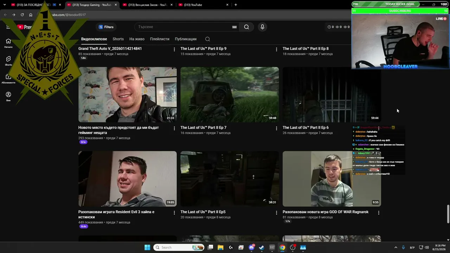The image size is (450, 253).
Task: Open Разопаковам новата игра GOD OF WAR Ragnarok title
Action: point(326,212)
